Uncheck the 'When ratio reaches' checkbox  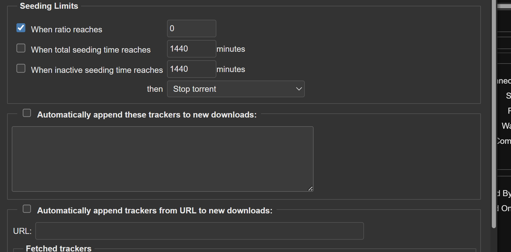click(x=21, y=28)
